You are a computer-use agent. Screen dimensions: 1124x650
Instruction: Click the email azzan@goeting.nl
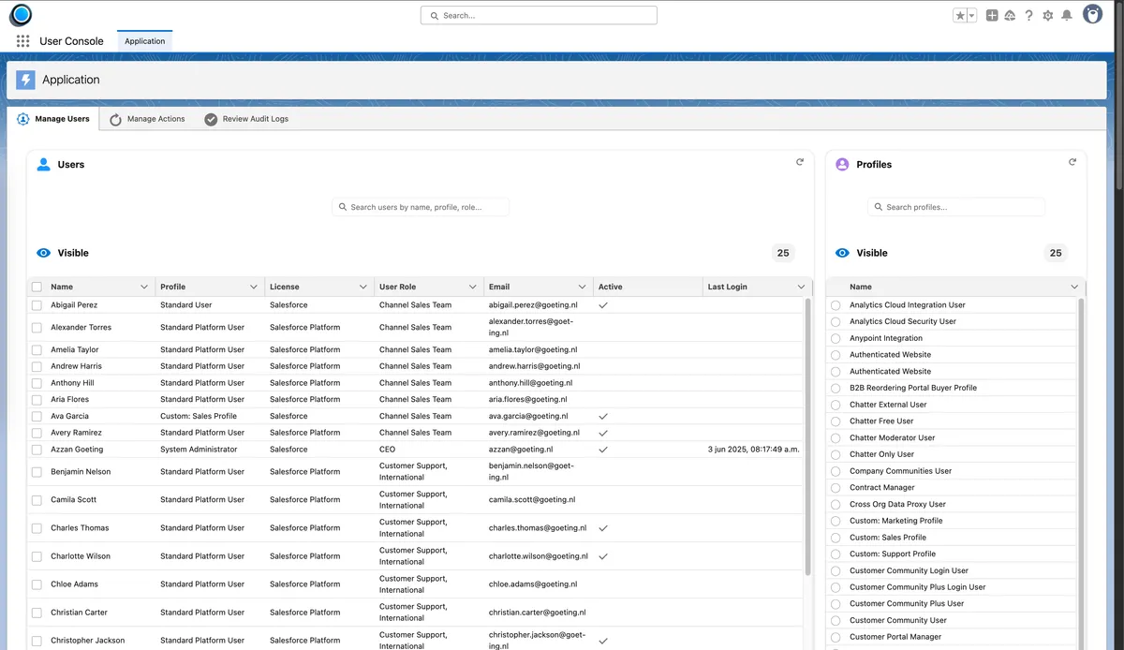(521, 450)
